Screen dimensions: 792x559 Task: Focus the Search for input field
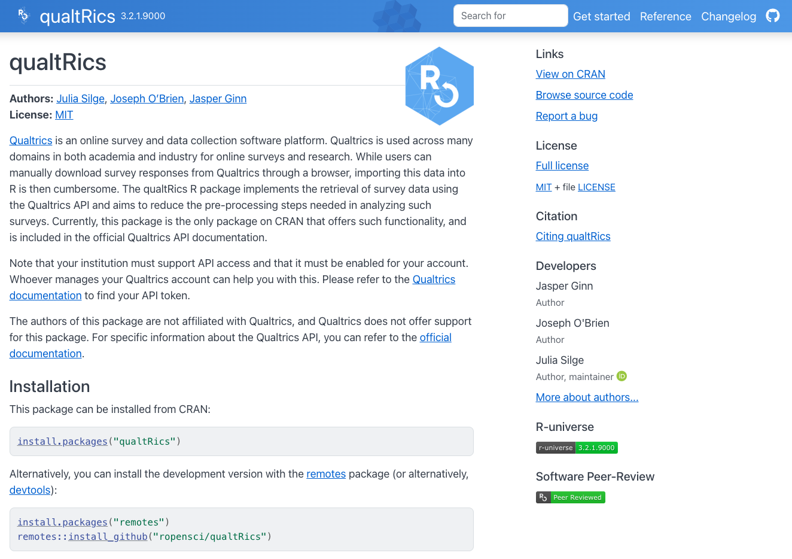510,16
